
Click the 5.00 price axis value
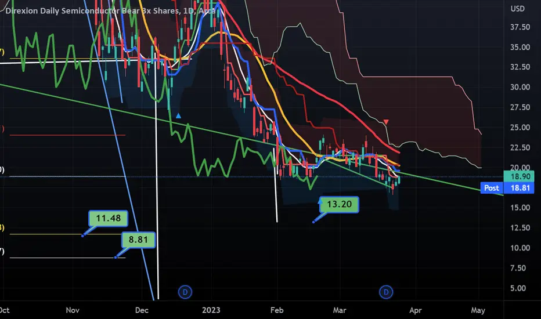(518, 288)
